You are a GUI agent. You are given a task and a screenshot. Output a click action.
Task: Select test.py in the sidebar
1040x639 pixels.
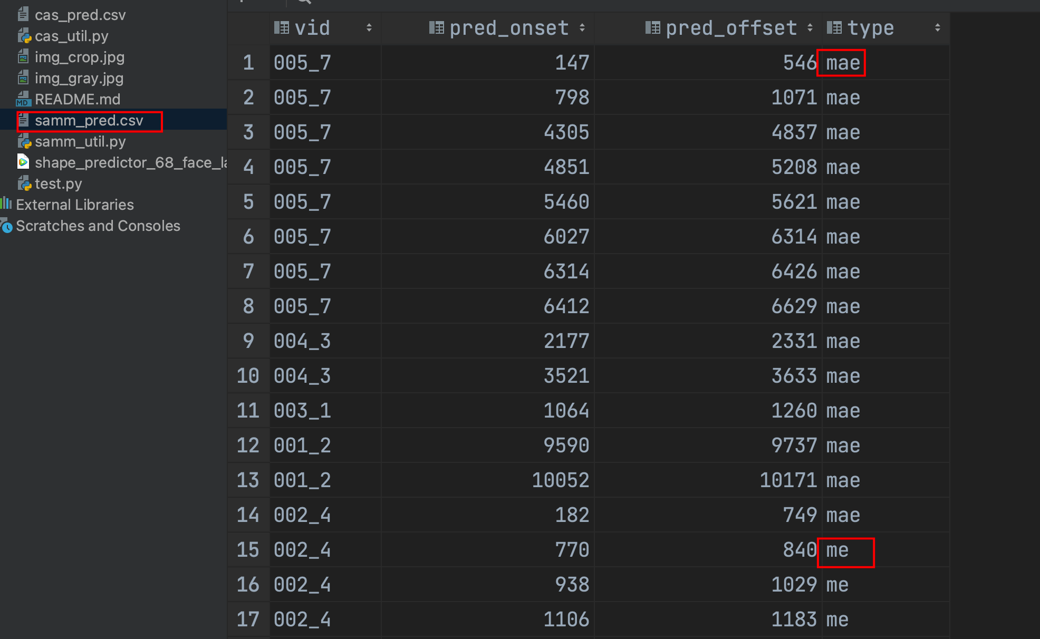pyautogui.click(x=59, y=183)
